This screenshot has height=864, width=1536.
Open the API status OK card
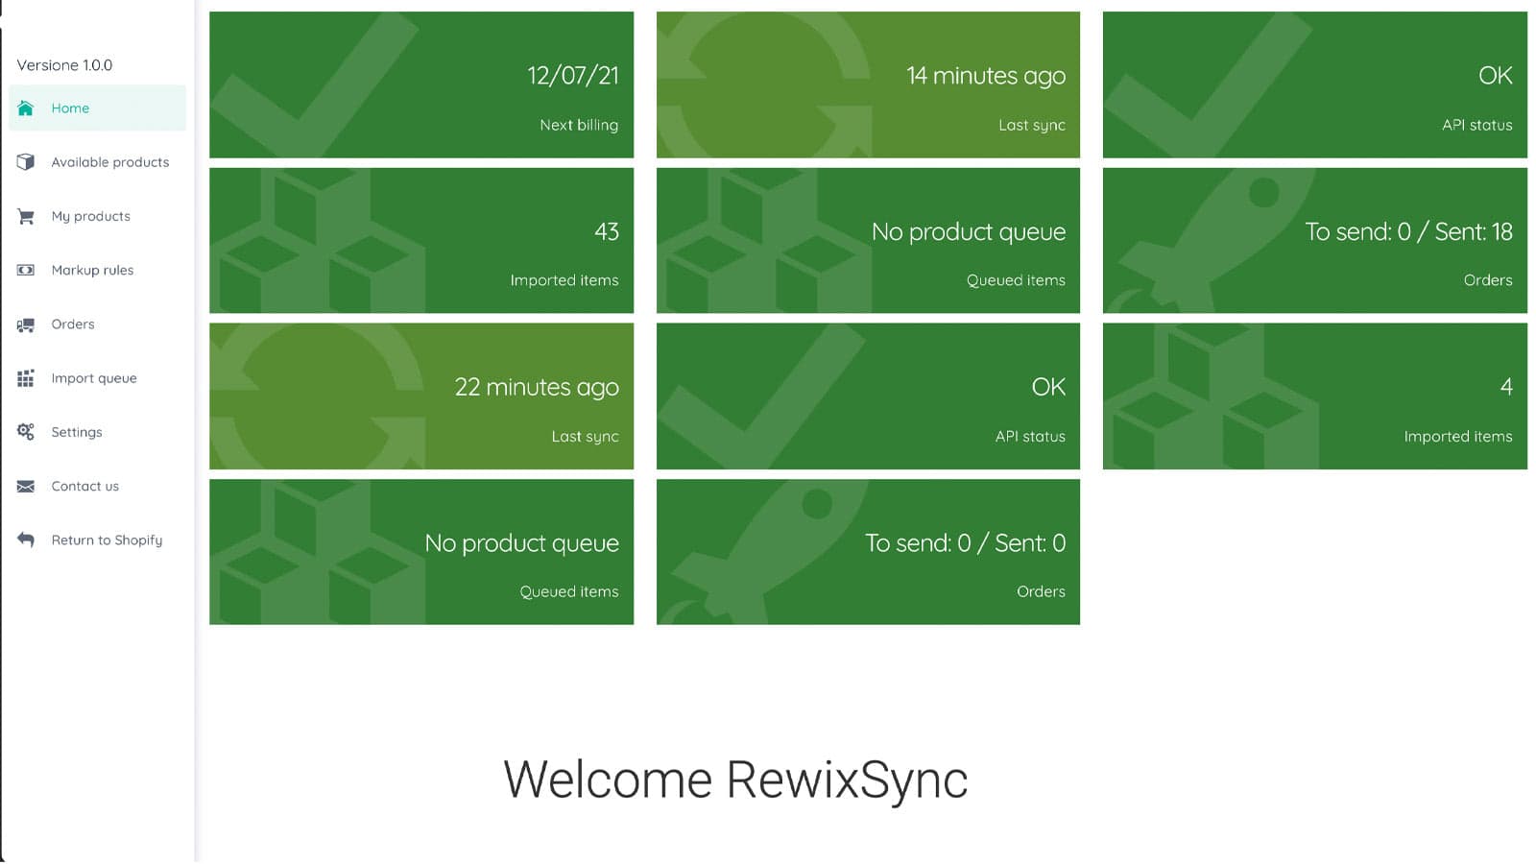pyautogui.click(x=1313, y=84)
